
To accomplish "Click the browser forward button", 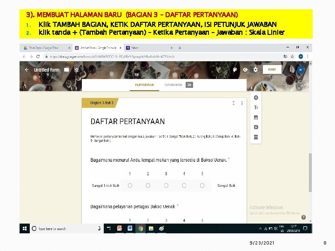I will [x=31, y=57].
